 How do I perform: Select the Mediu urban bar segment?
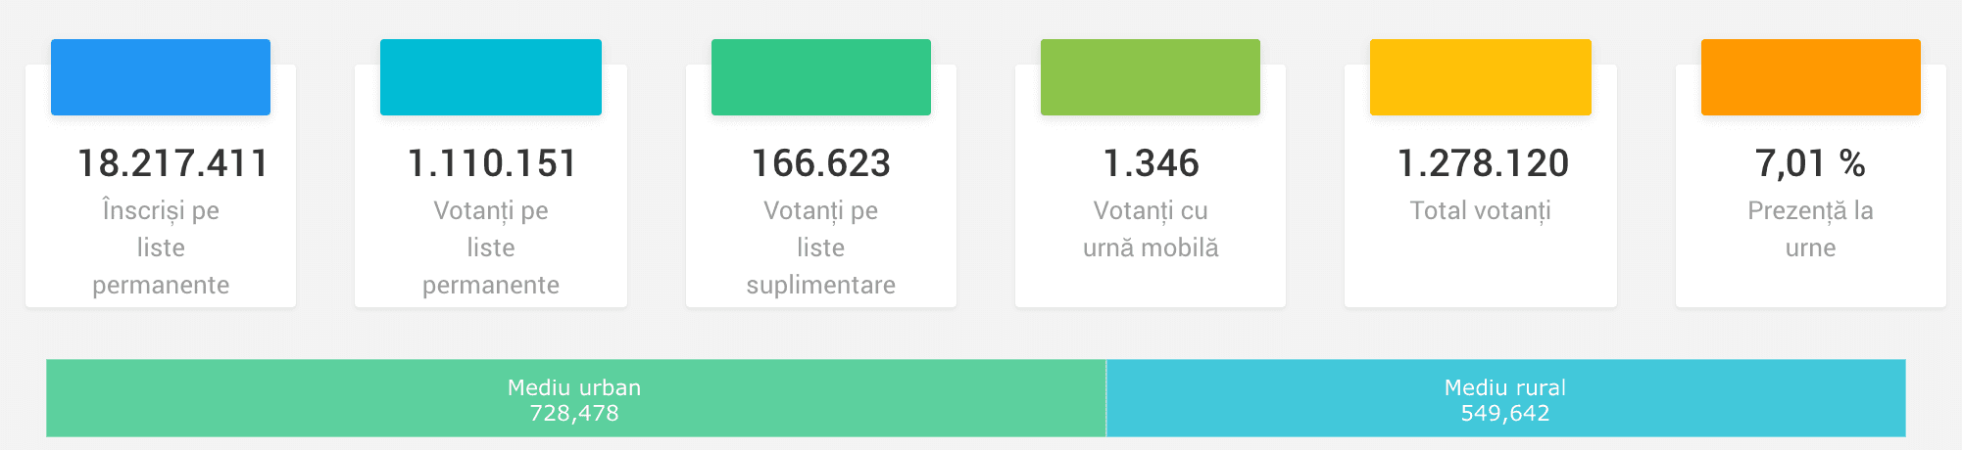[x=576, y=398]
